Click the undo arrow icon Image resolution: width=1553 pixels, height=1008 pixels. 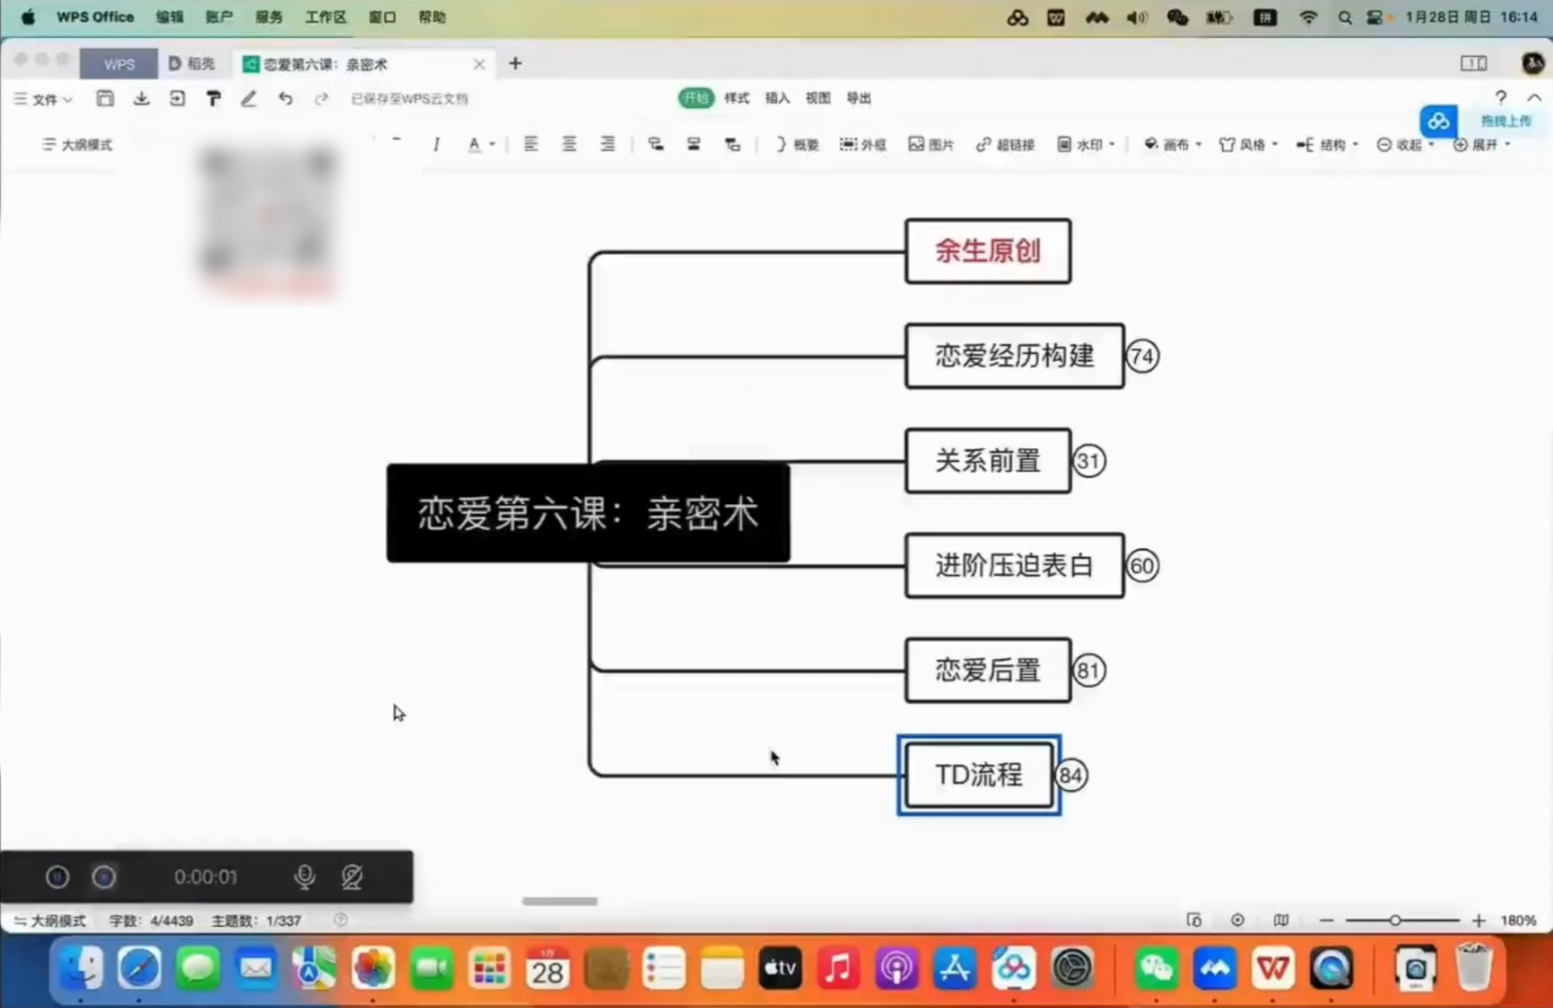285,98
